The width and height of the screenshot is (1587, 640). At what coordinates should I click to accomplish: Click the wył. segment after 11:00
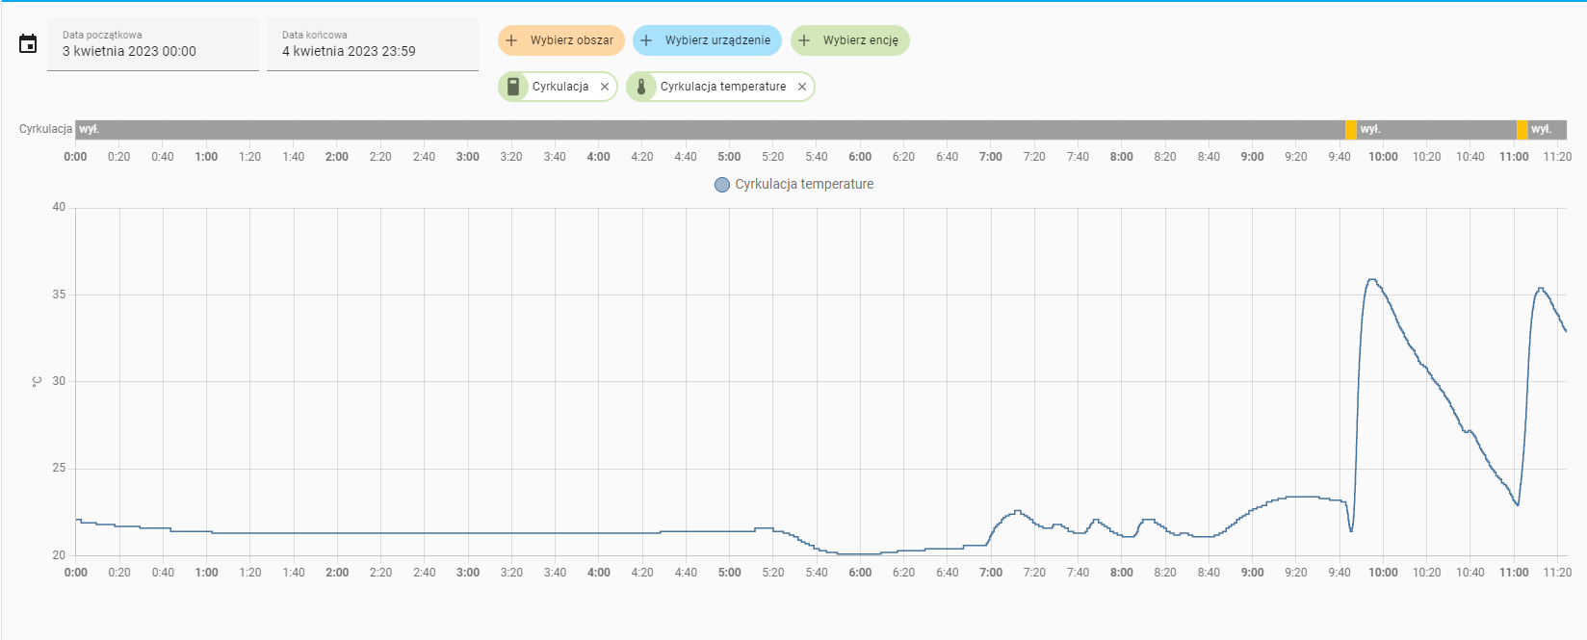[x=1547, y=129]
